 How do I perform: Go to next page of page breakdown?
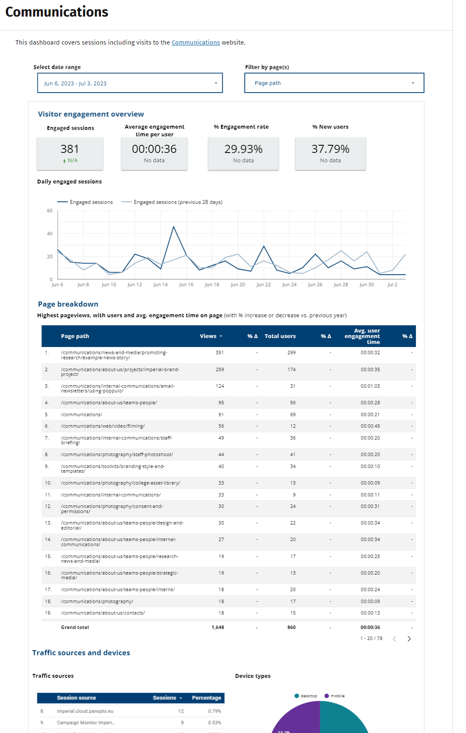pos(409,639)
